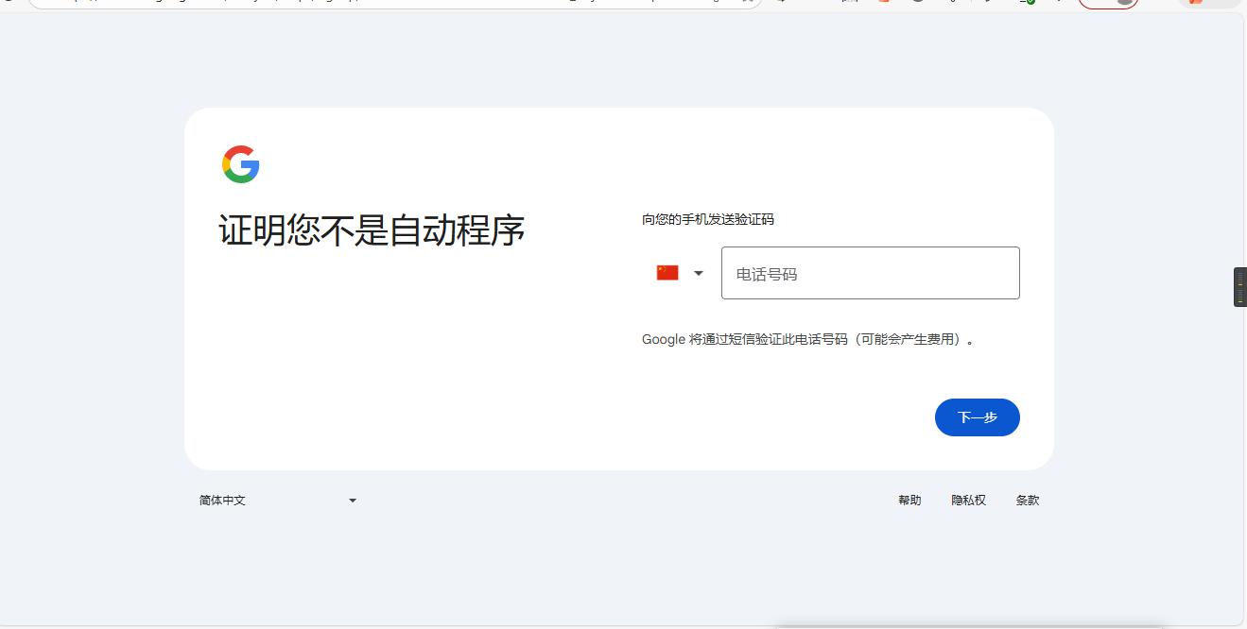Screen dimensions: 1247x629
Task: Click the Google logo
Action: [240, 162]
